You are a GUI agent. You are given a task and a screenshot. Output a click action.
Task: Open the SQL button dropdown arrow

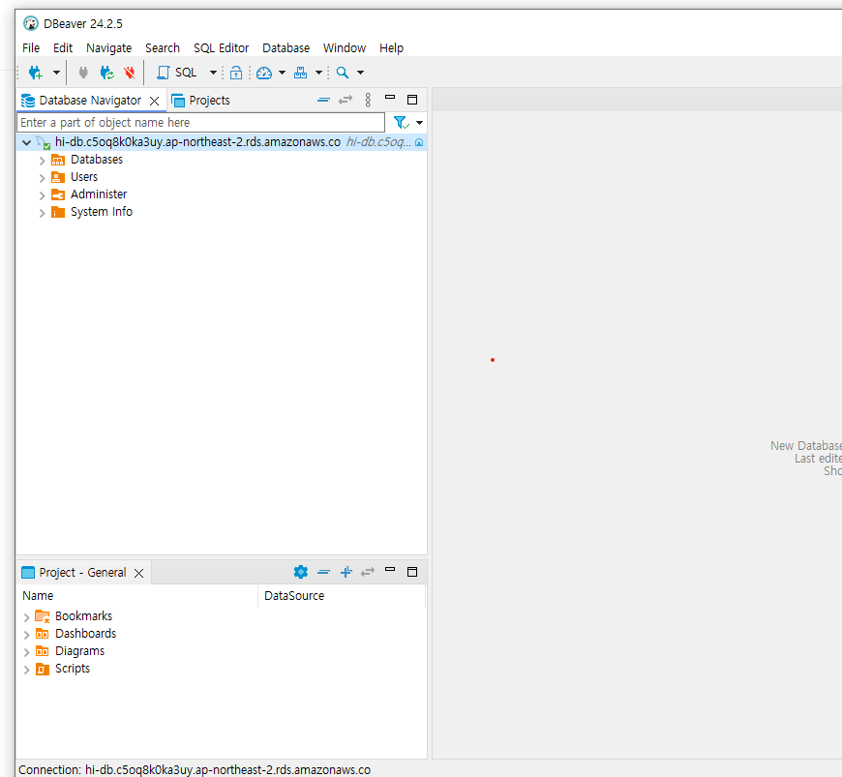(213, 73)
